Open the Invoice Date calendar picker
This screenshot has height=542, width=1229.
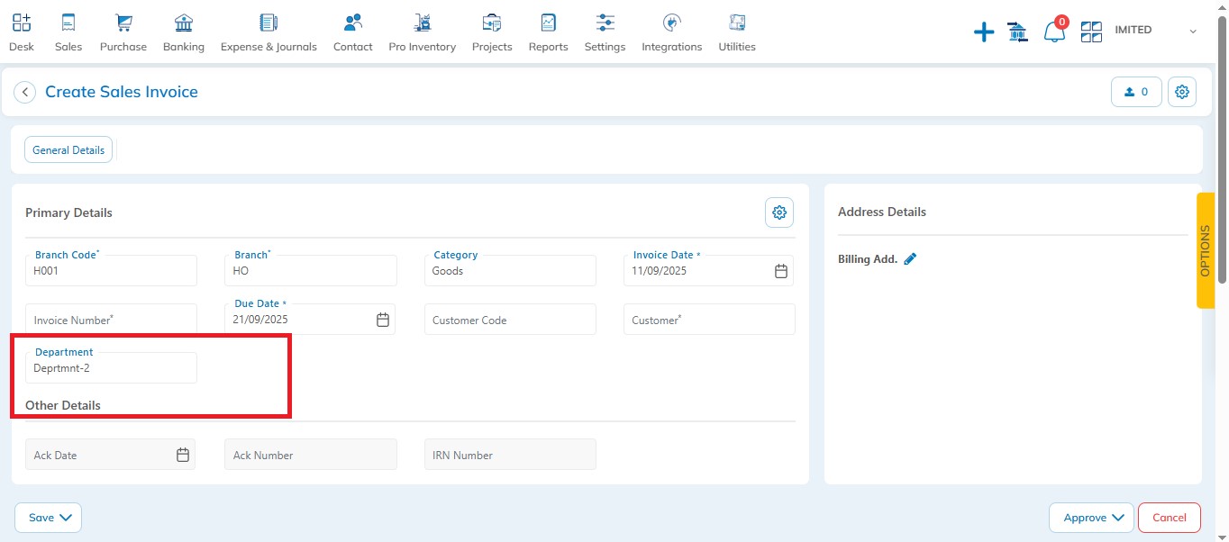click(x=781, y=271)
